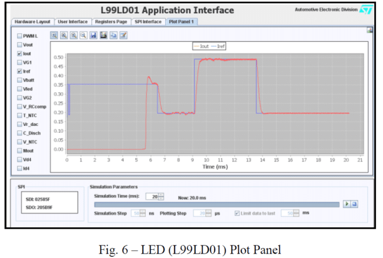383x258 pixels.
Task: Click the save plot floppy disk icon
Action: (94, 35)
